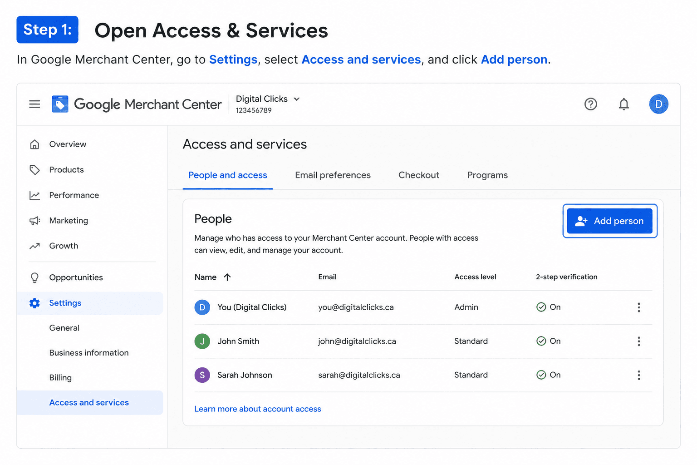Click Access and services link in the instructions
This screenshot has width=697, height=465.
point(361,60)
